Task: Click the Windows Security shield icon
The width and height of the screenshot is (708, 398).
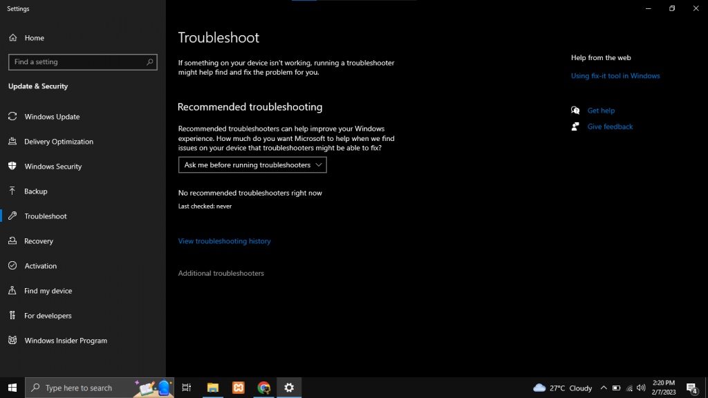Action: pos(12,166)
